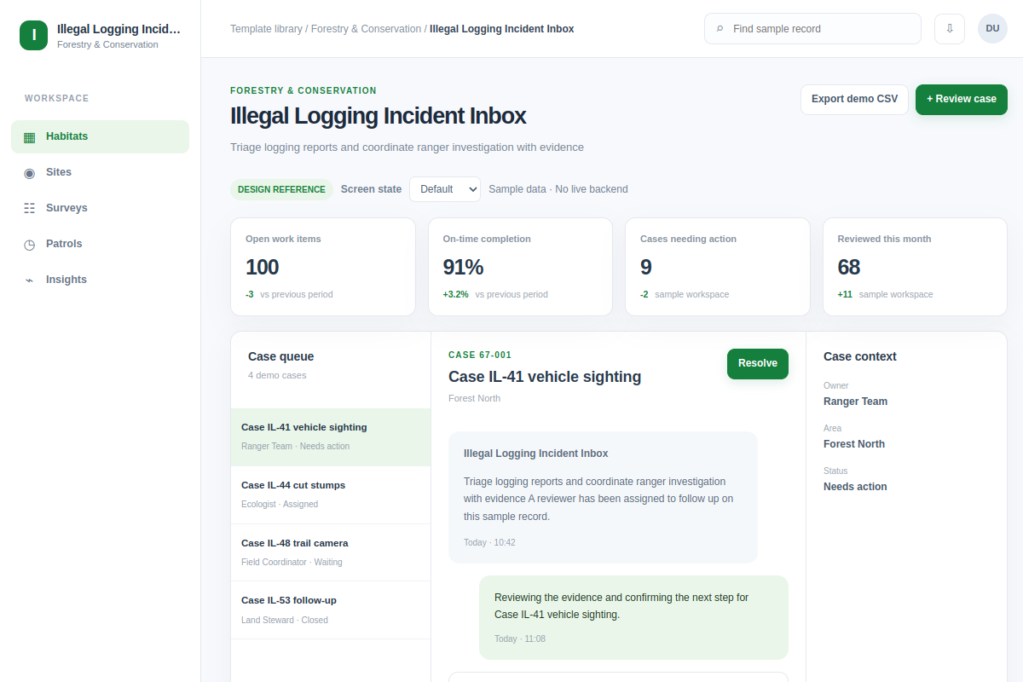Click the Export demo CSV button
Screen dimensions: 1023x682
pyautogui.click(x=854, y=99)
